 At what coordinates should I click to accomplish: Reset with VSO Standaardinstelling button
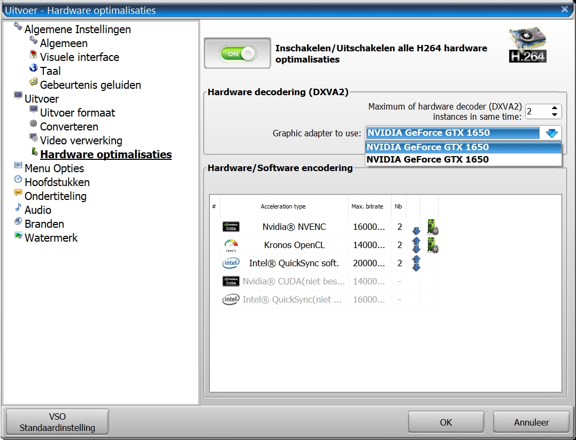click(57, 422)
